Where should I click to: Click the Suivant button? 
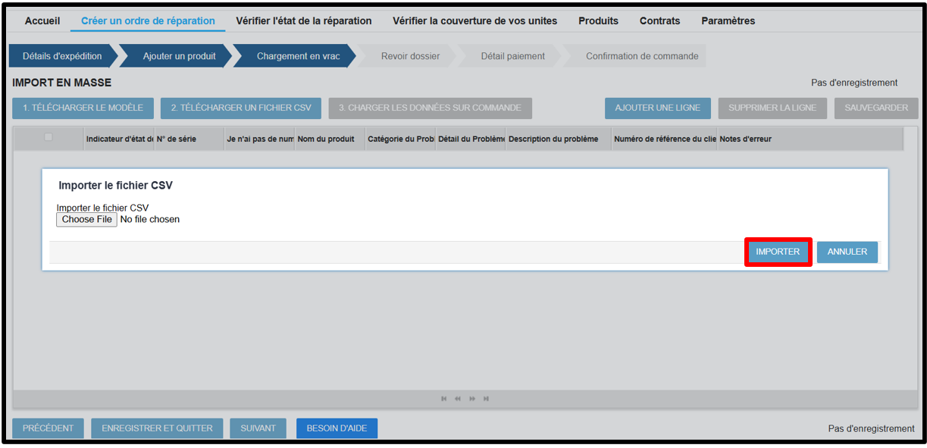coord(258,428)
